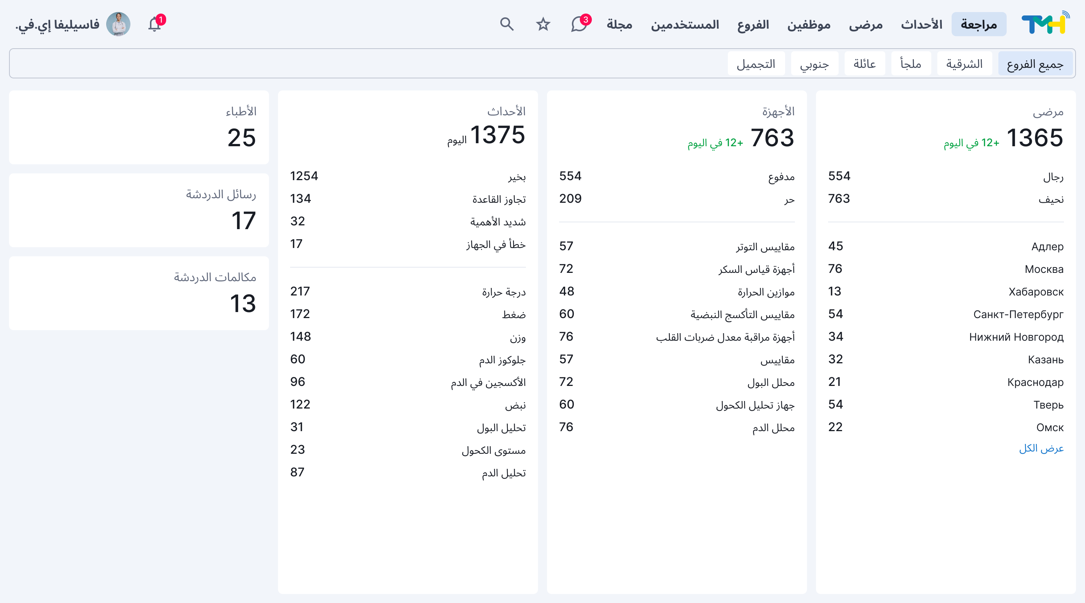Click the Омск city row
The image size is (1085, 603).
click(946, 427)
